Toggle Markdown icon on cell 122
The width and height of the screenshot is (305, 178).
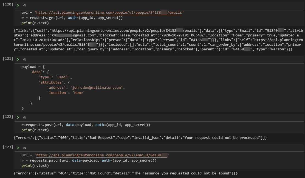(24, 117)
